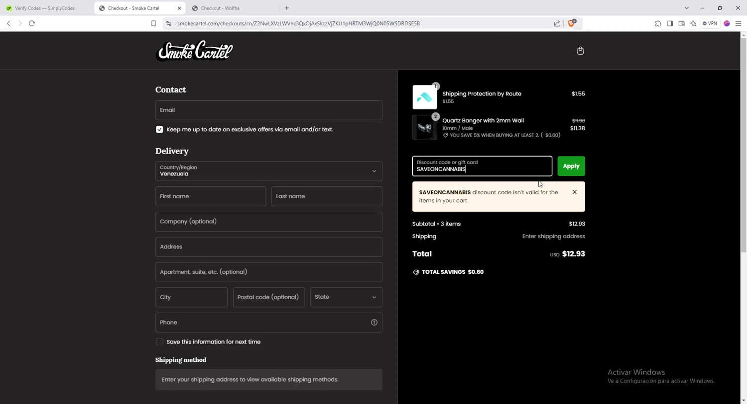Click the phone field help question icon
Image resolution: width=747 pixels, height=404 pixels.
[x=374, y=323]
